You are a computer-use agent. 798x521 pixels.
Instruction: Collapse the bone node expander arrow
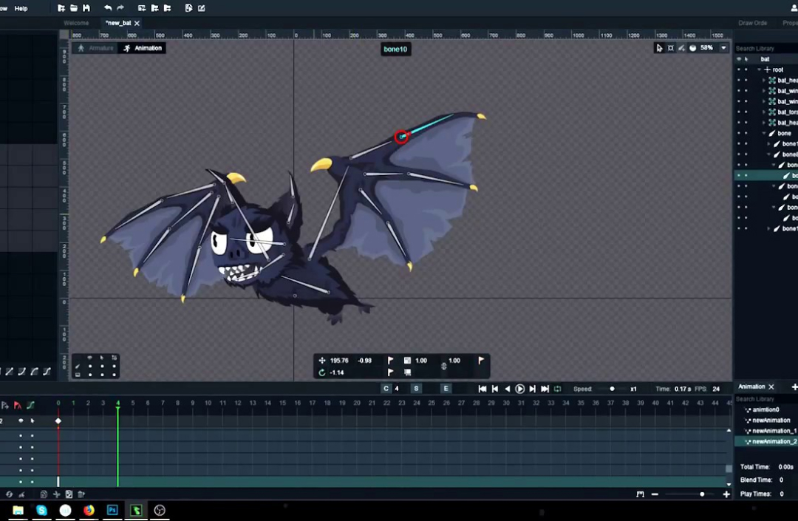(x=764, y=134)
